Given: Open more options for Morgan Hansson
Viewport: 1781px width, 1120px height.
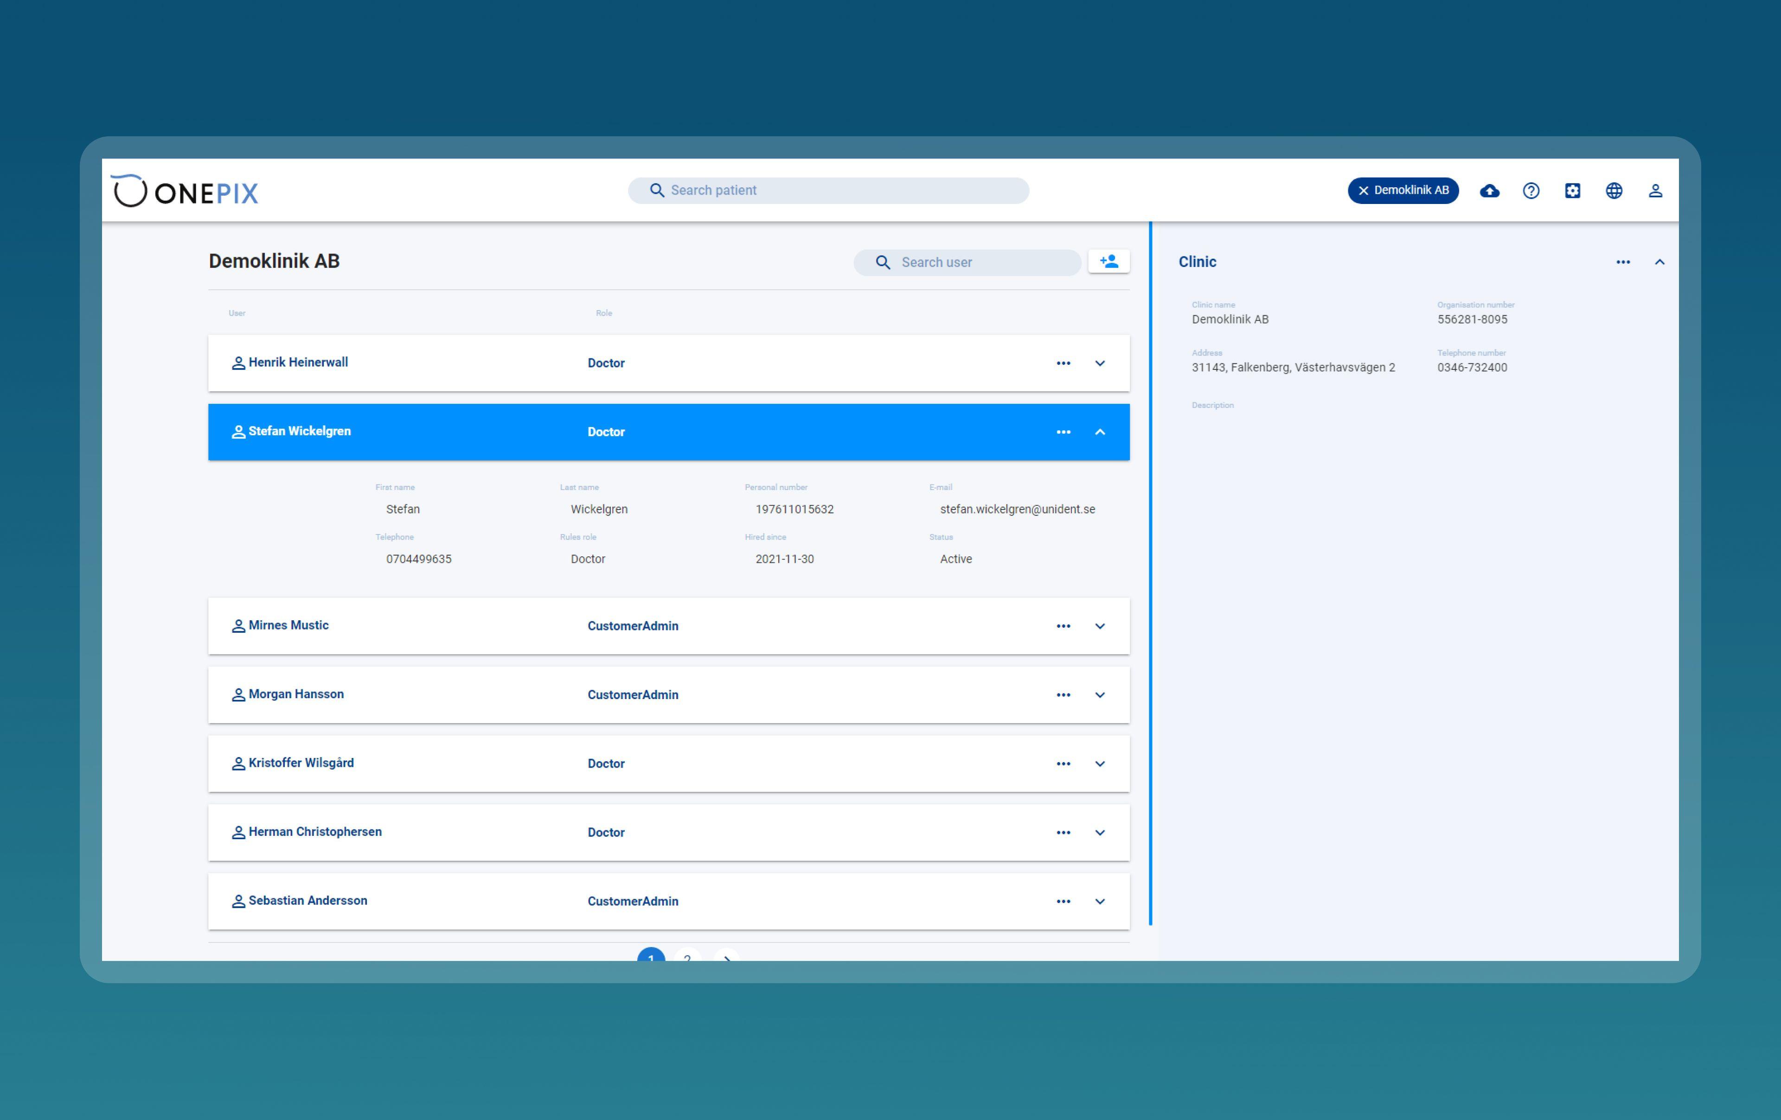Looking at the screenshot, I should tap(1063, 695).
